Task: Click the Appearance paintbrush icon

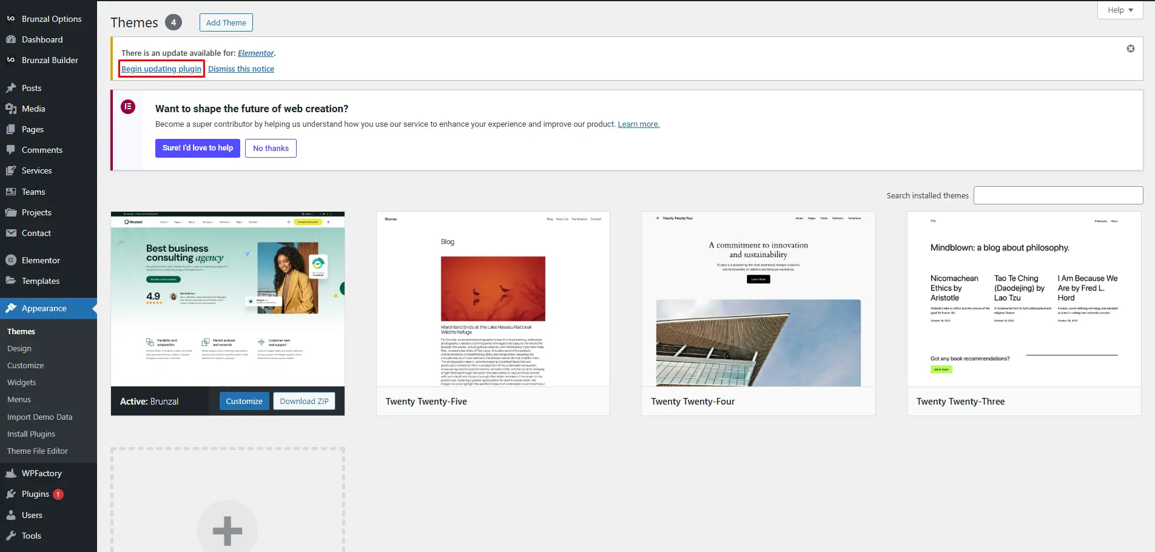Action: pyautogui.click(x=11, y=308)
